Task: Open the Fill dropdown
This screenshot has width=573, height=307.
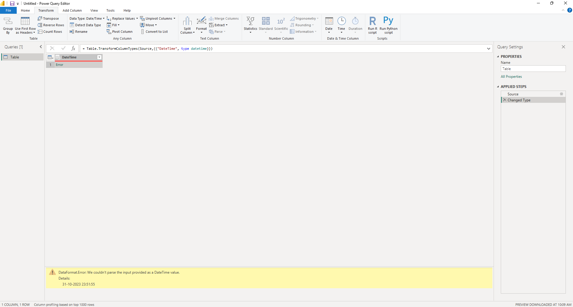Action: tap(118, 25)
